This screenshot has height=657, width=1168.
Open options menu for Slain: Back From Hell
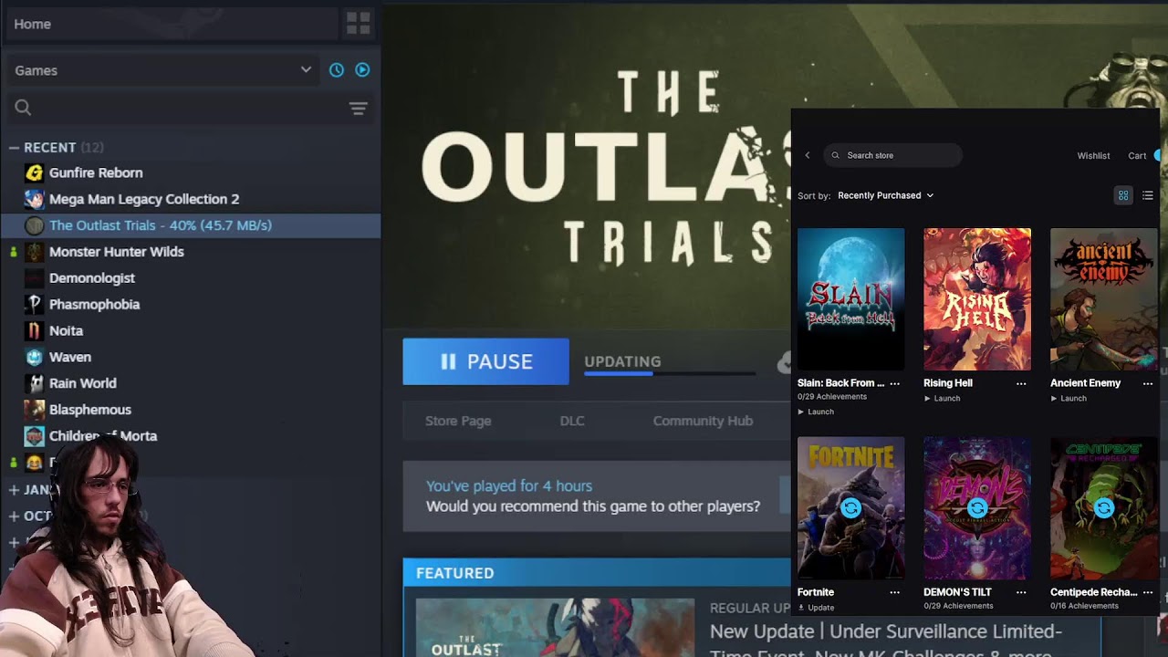point(894,383)
